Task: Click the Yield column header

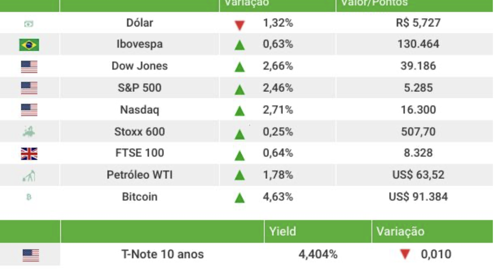Action: 283,231
